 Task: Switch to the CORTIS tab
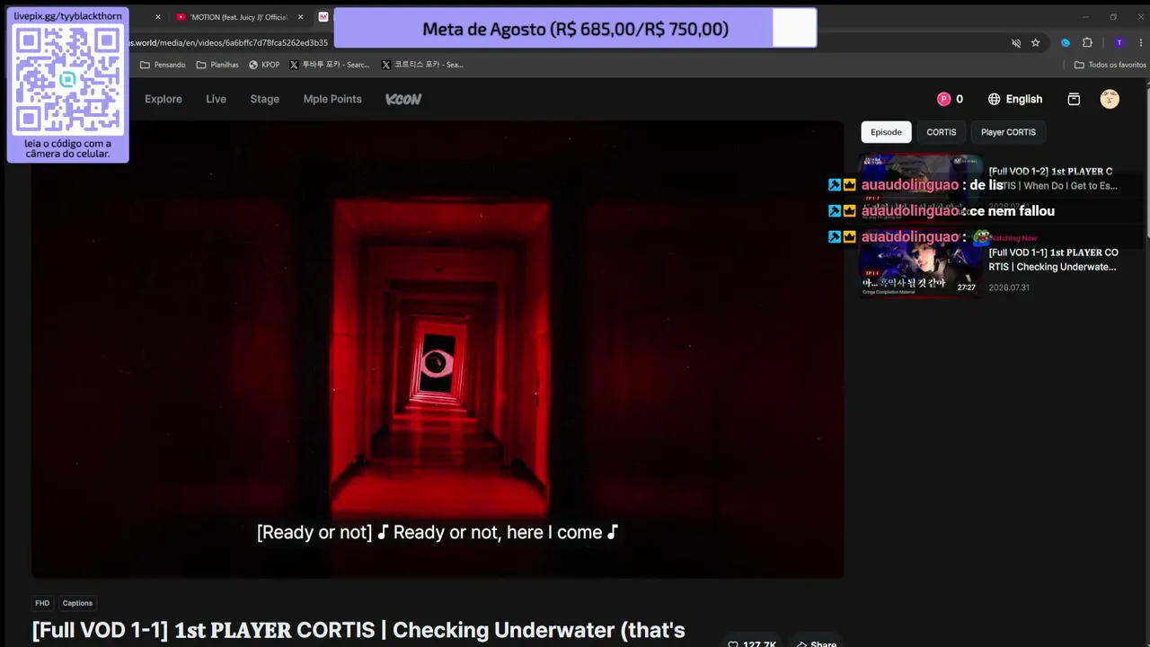[x=942, y=132]
